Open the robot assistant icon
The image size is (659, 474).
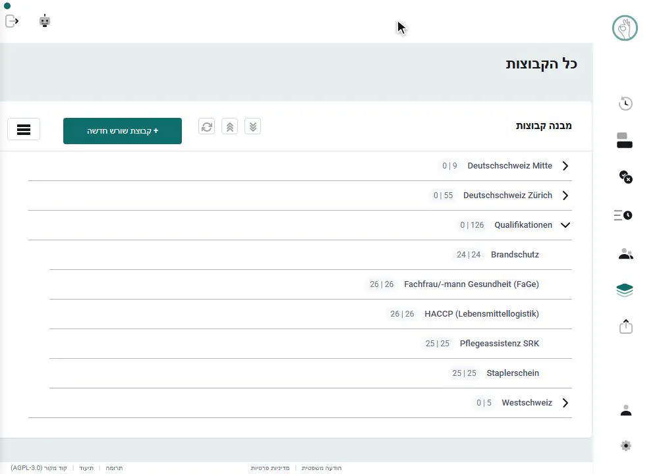pos(45,20)
